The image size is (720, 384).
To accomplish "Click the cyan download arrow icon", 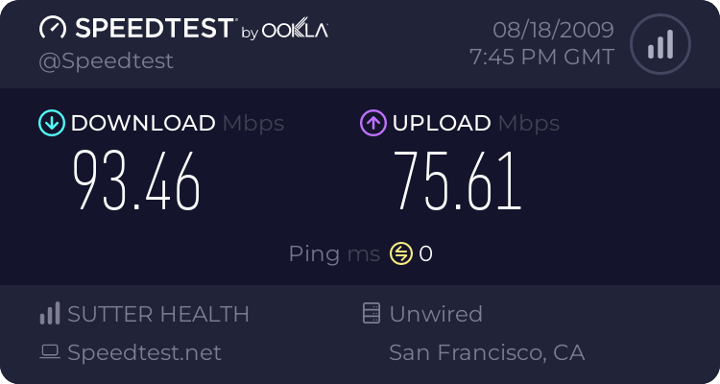I will click(x=52, y=123).
